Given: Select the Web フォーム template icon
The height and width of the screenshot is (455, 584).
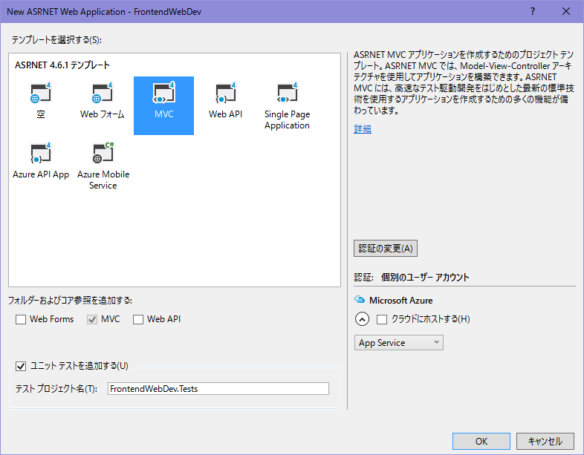Looking at the screenshot, I should pos(103,93).
